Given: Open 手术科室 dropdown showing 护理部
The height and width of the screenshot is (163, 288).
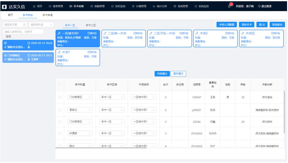Looking at the screenshot, I should coord(80,134).
